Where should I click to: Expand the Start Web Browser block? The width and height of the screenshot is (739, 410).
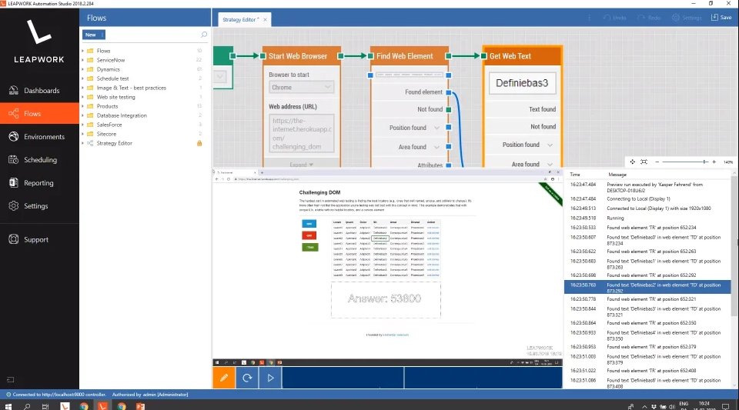click(x=302, y=165)
